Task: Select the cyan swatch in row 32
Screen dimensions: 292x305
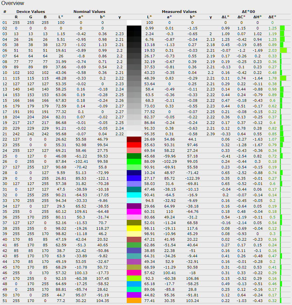Action: [134, 195]
